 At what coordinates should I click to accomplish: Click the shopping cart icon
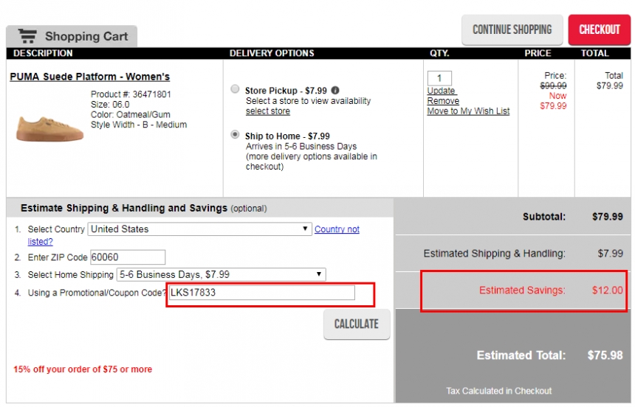pos(27,36)
